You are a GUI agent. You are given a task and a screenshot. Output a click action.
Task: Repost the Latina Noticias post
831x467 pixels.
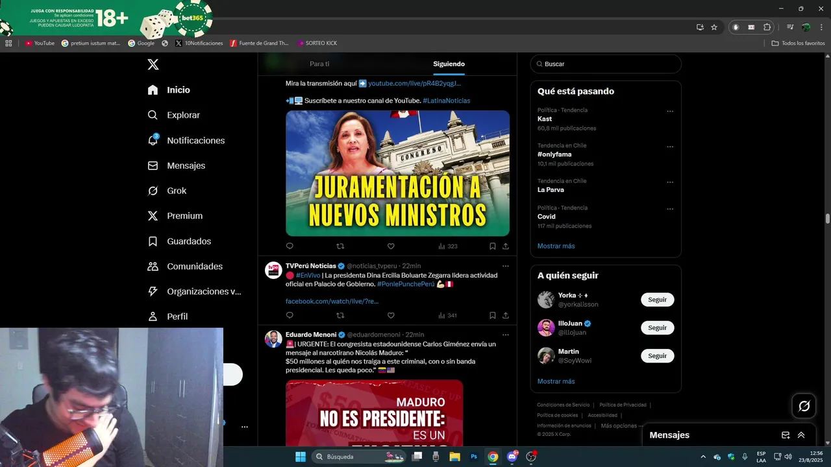(340, 246)
